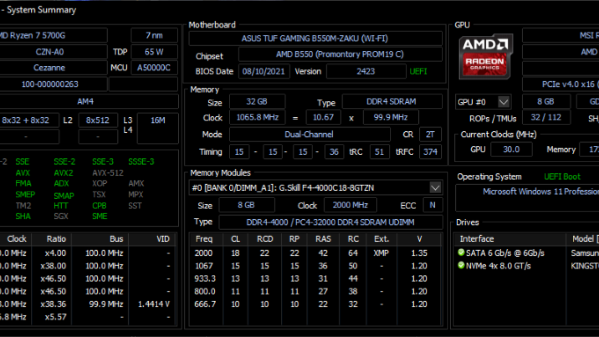Click the green UEFI Boot label
This screenshot has height=337, width=599.
point(562,177)
